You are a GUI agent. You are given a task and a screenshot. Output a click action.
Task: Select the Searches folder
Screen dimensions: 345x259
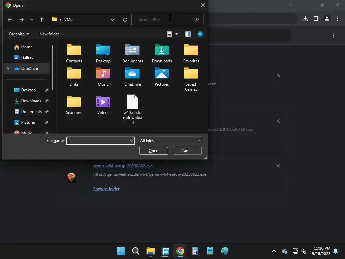pos(74,105)
